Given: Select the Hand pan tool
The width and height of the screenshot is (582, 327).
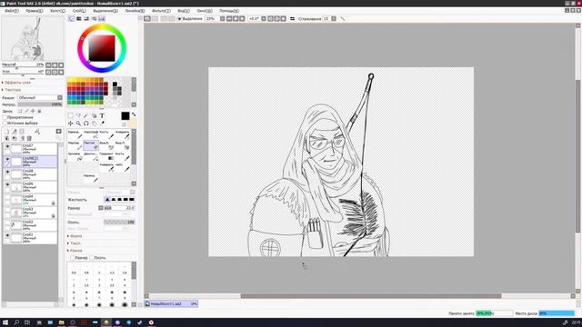Looking at the screenshot, I should tap(95, 124).
